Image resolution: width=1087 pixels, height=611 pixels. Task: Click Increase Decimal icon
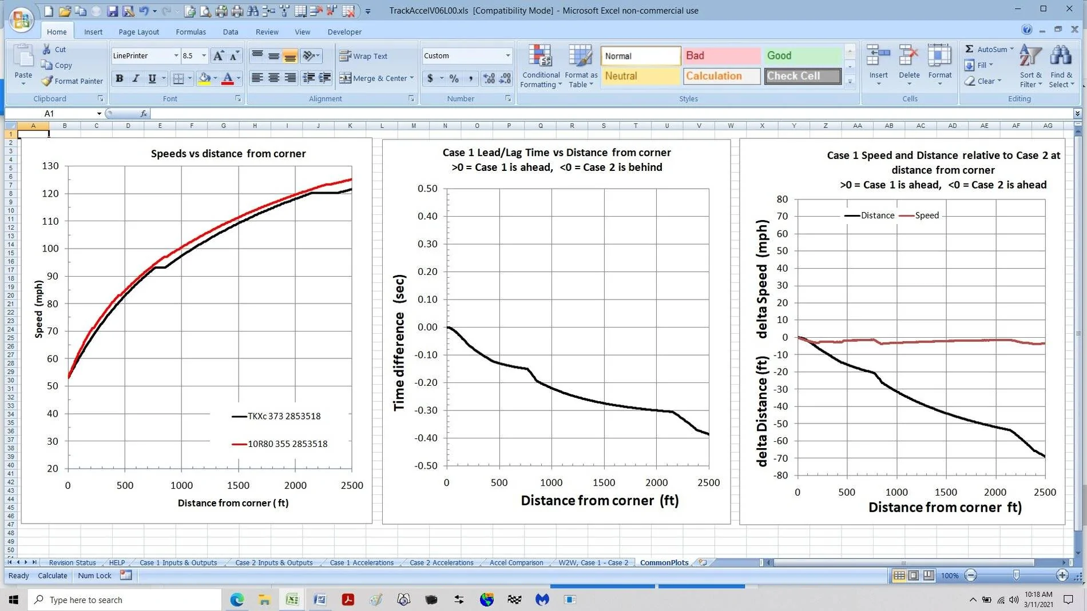pos(489,78)
